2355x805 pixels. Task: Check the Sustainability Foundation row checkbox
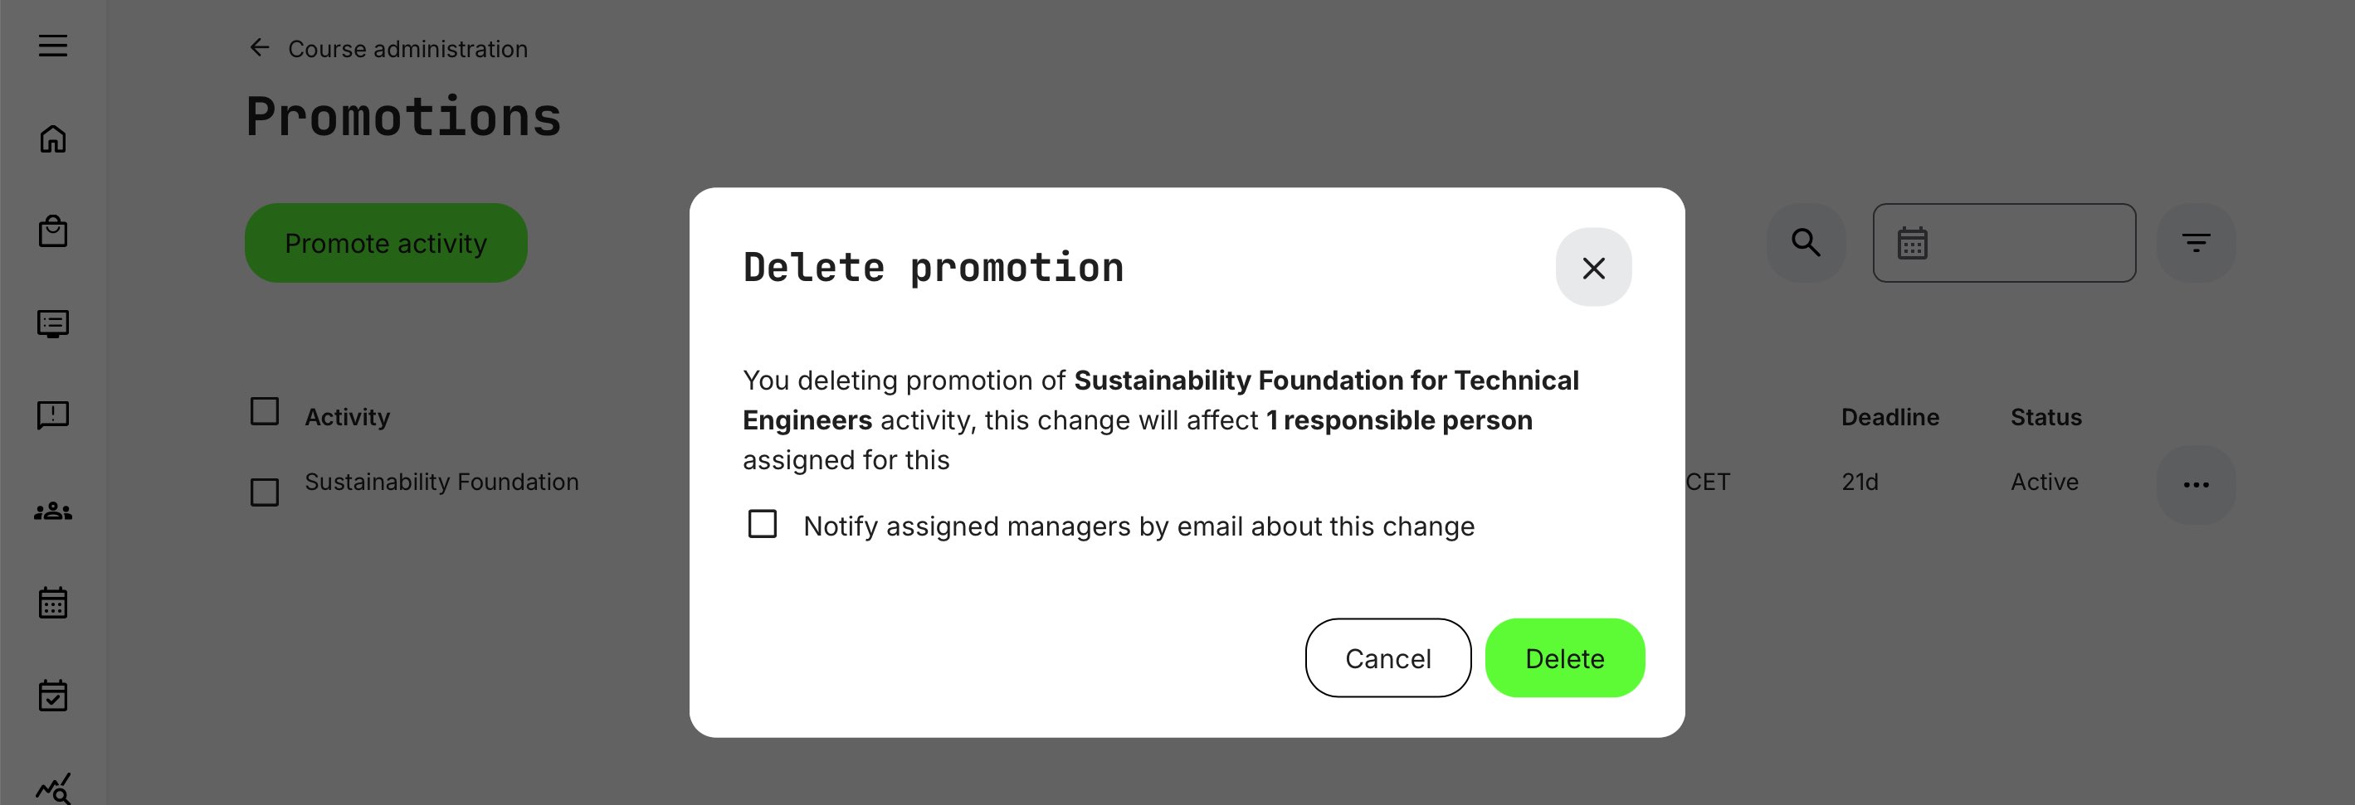pos(264,492)
